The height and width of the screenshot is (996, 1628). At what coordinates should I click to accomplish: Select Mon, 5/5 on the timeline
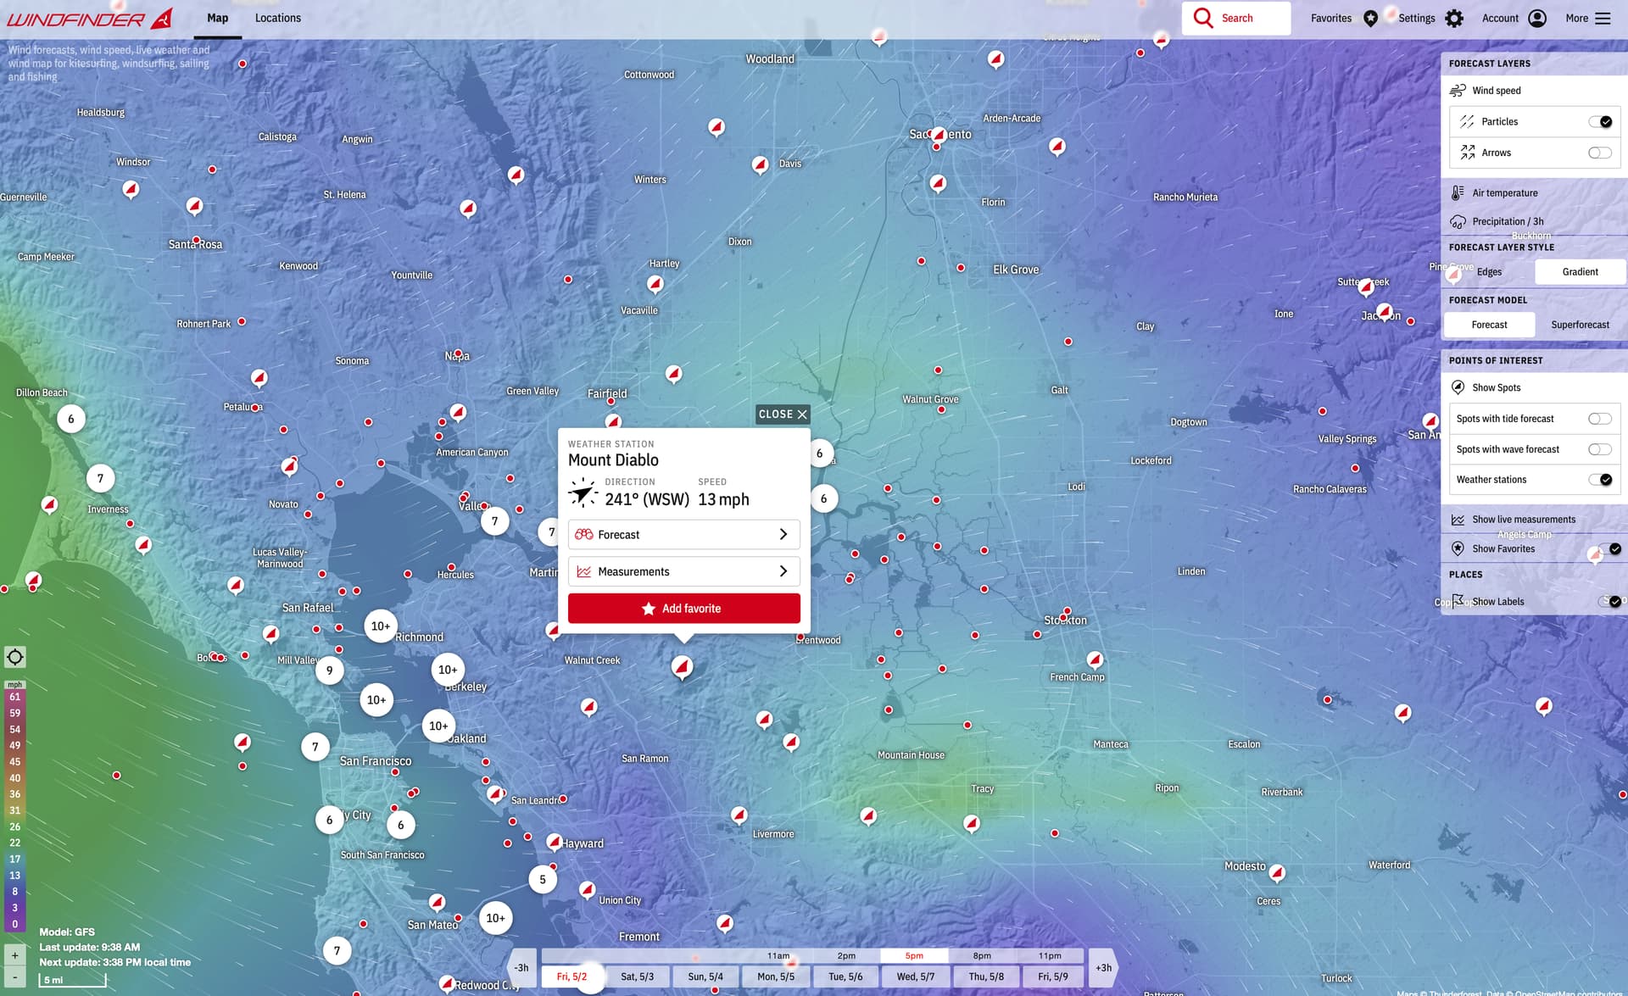pyautogui.click(x=776, y=977)
